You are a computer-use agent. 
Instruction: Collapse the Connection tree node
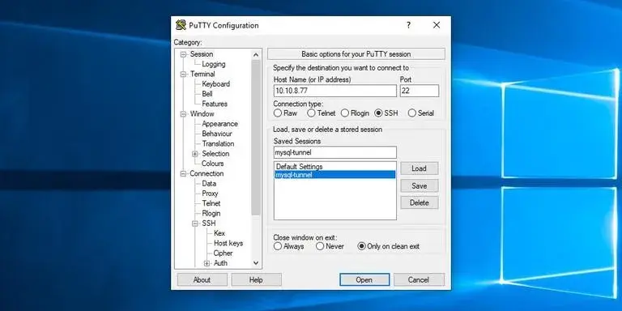coord(183,173)
